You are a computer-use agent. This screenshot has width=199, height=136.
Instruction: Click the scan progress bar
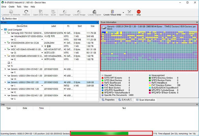tap(111, 134)
